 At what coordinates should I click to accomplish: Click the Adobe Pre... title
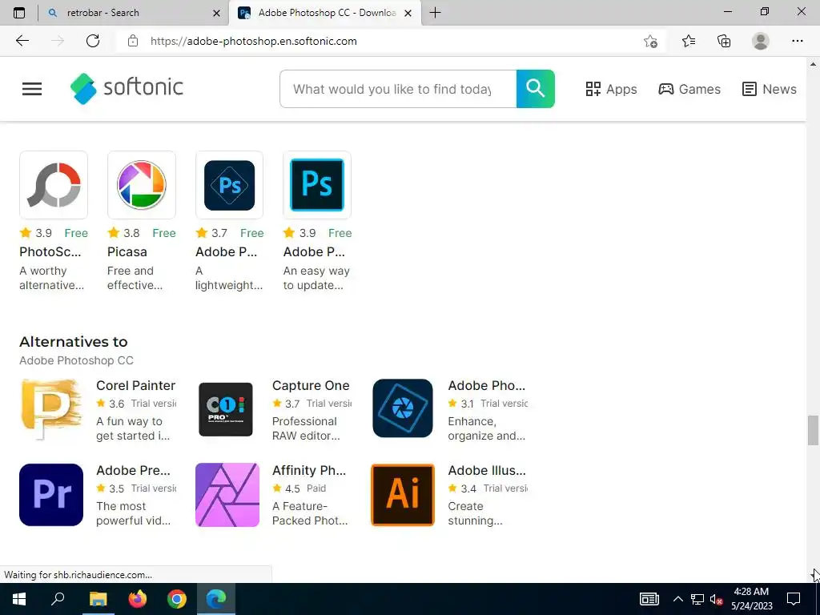click(x=134, y=470)
